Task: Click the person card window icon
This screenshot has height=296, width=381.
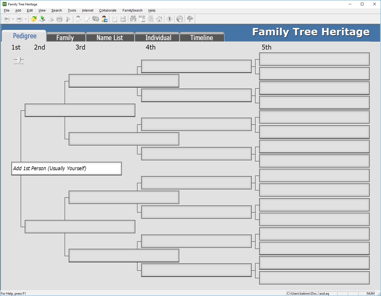Action: [x=142, y=19]
